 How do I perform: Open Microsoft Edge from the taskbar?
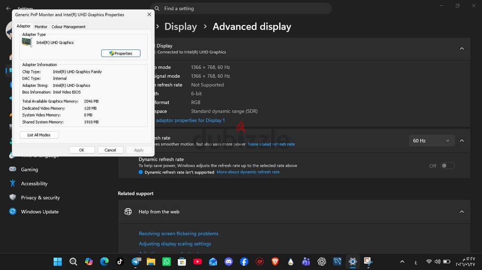click(x=104, y=262)
